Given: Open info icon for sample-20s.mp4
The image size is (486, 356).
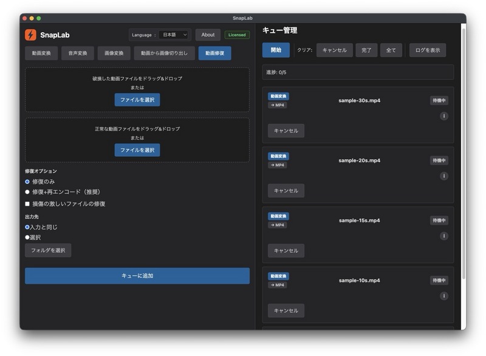Looking at the screenshot, I should click(443, 176).
